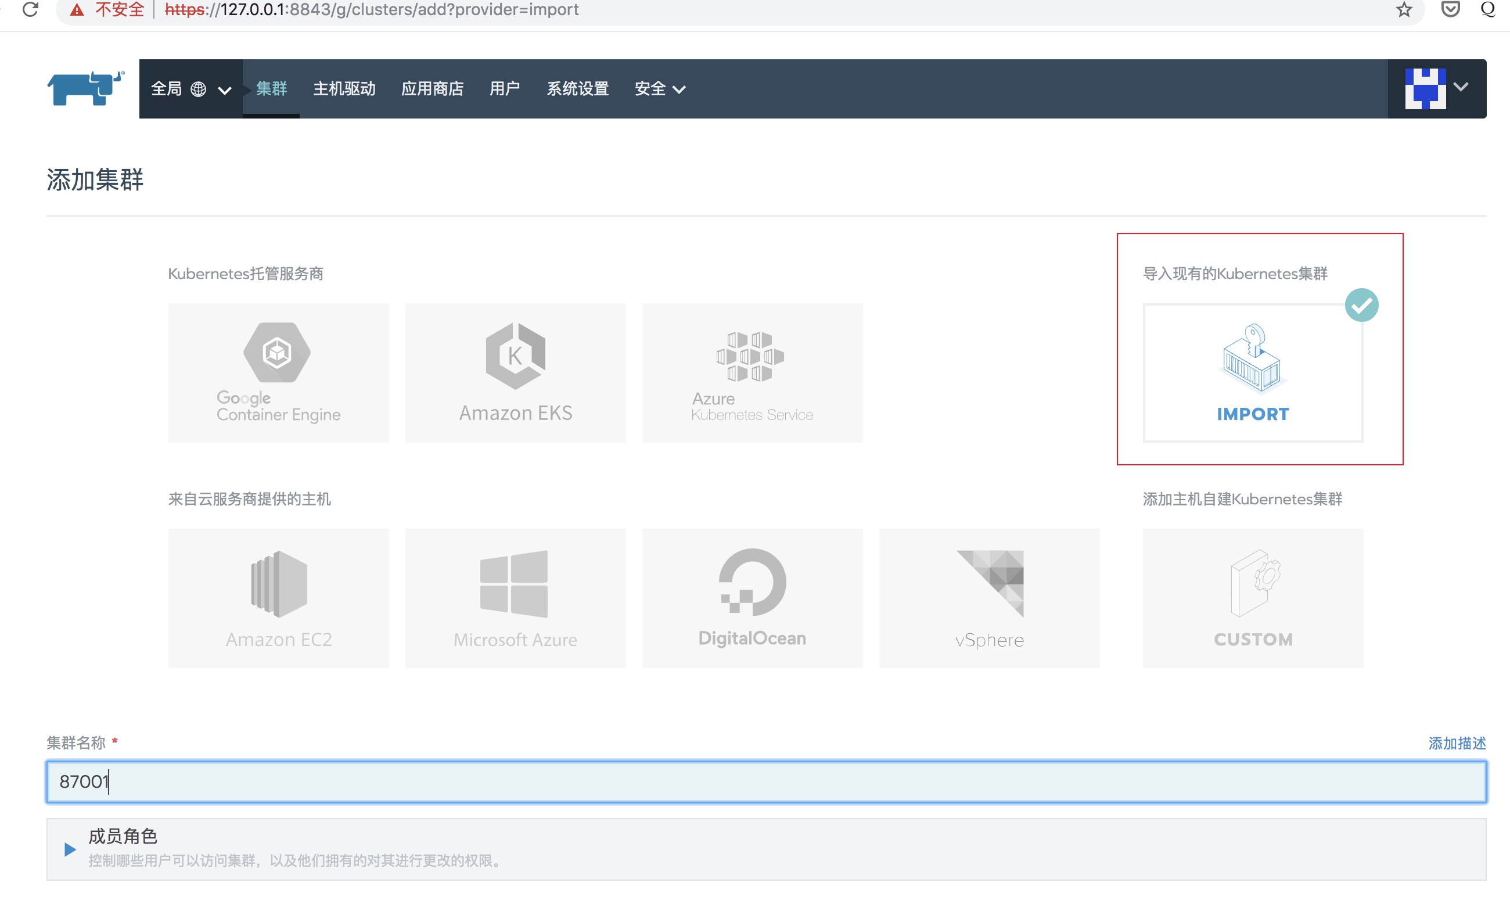
Task: Click the 来自云服务商提供的主机 label
Action: 249,499
